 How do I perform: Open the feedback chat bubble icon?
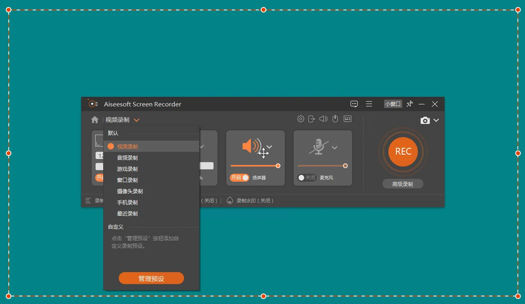pos(354,104)
